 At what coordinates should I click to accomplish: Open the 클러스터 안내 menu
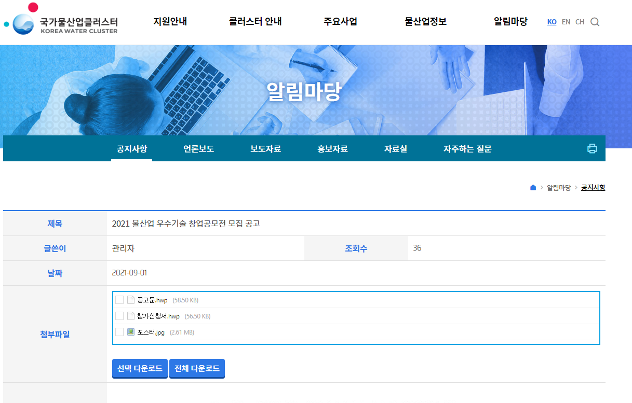pyautogui.click(x=255, y=22)
